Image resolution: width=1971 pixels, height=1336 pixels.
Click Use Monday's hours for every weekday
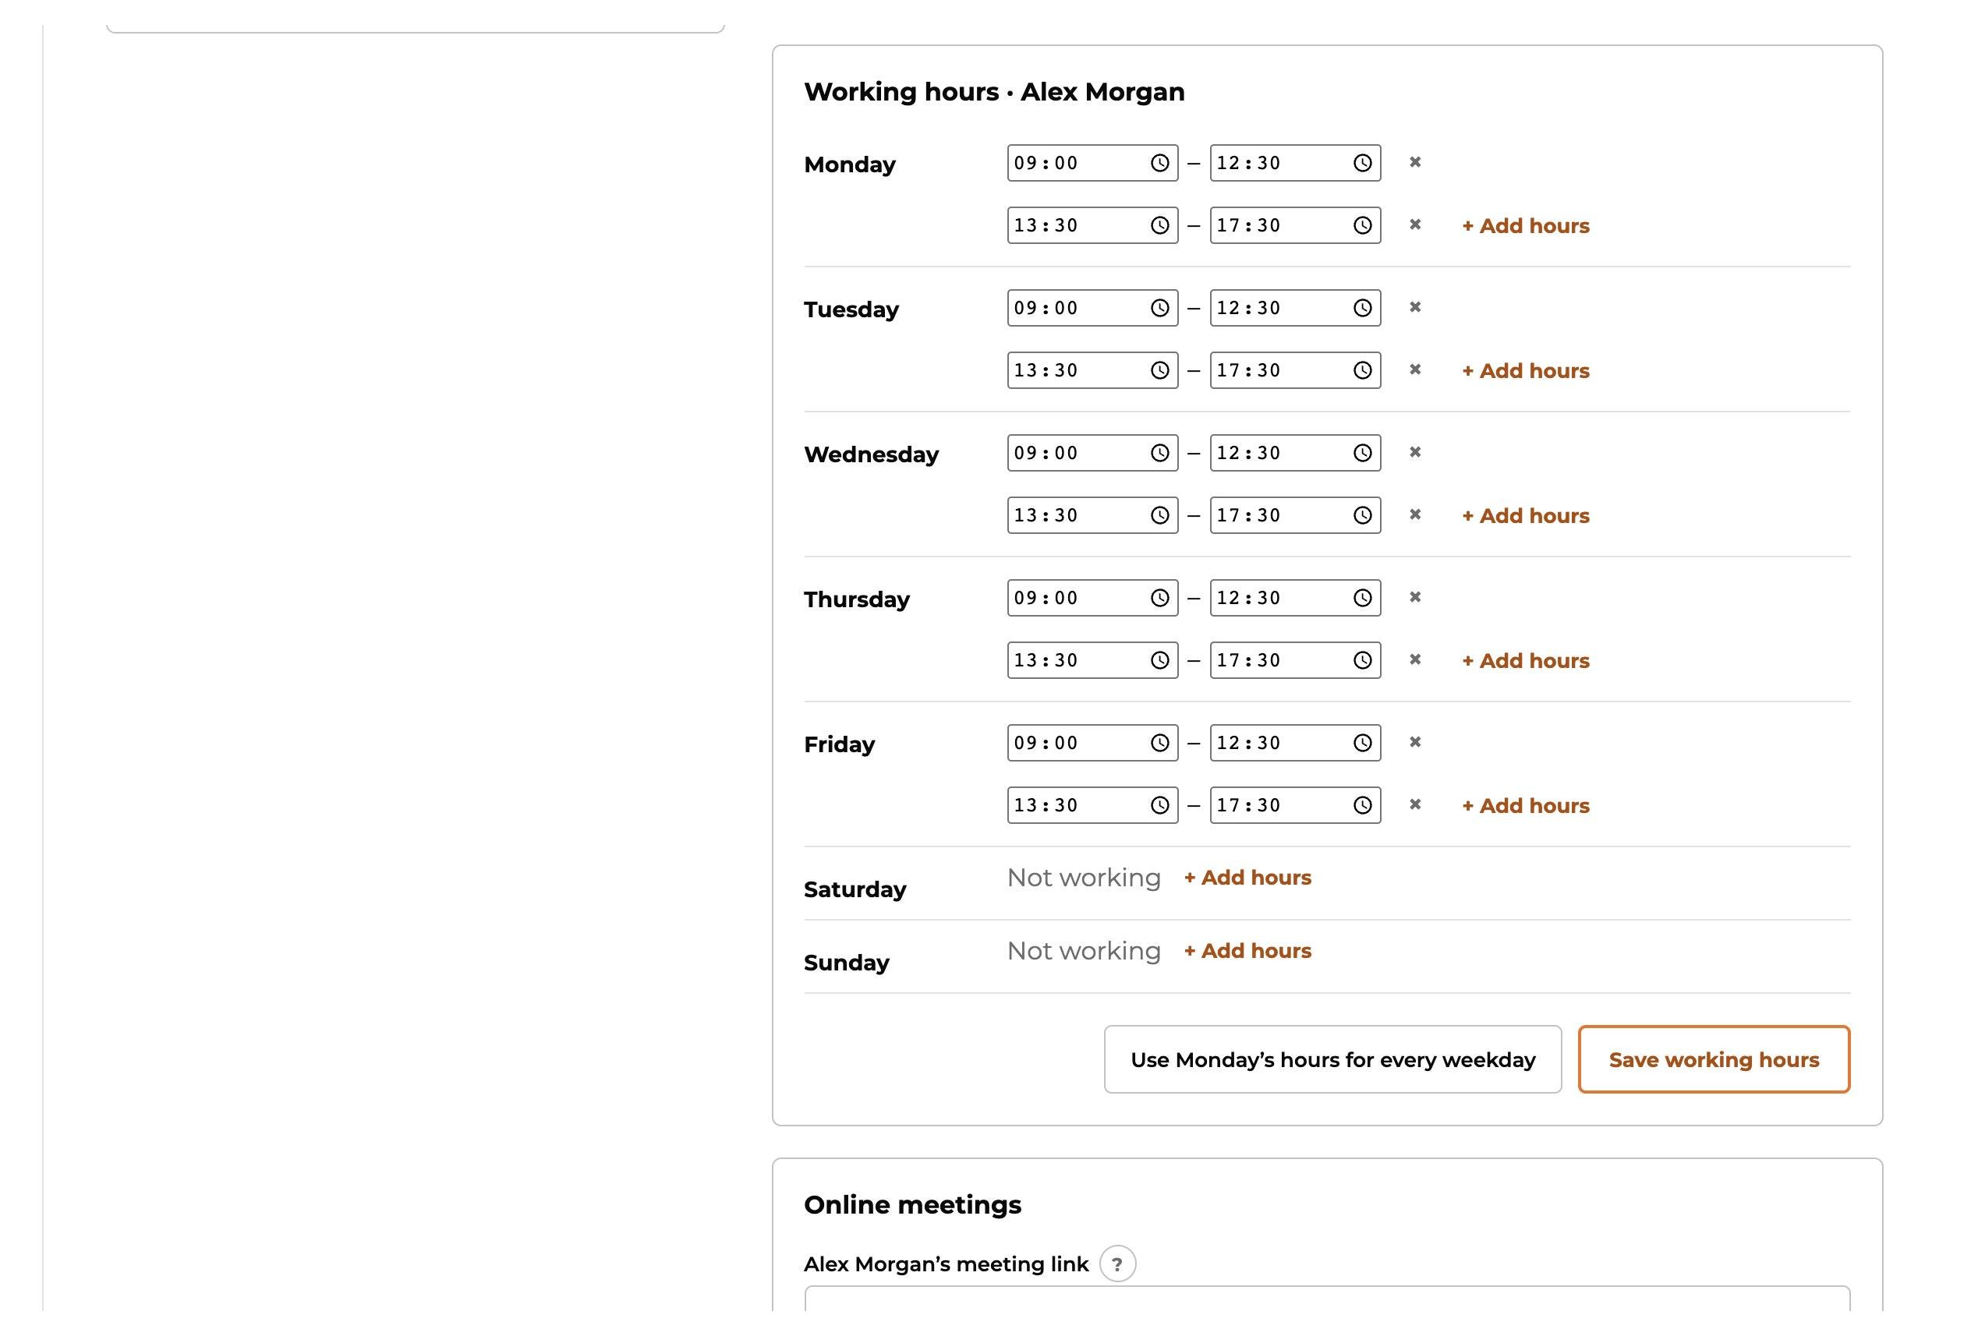[x=1332, y=1059]
